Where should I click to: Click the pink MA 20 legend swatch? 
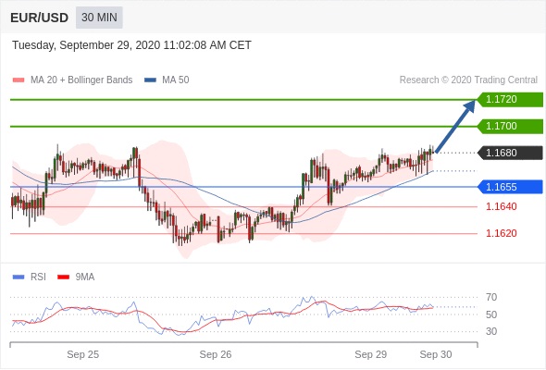(x=19, y=80)
